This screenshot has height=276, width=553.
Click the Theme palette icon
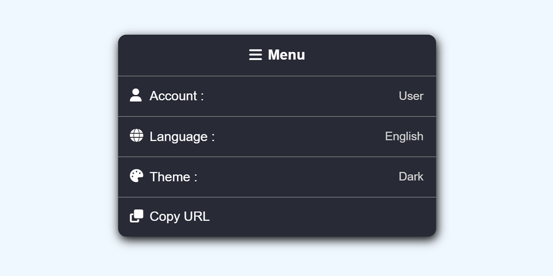point(136,176)
